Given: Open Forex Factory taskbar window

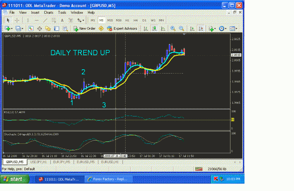Looking at the screenshot, I should (x=109, y=179).
